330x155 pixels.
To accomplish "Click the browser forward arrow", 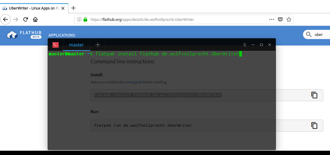I will [16, 20].
